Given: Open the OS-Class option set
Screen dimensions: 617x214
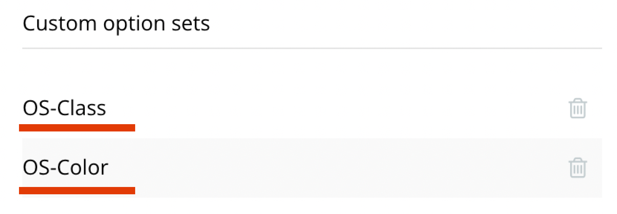Looking at the screenshot, I should [x=64, y=108].
